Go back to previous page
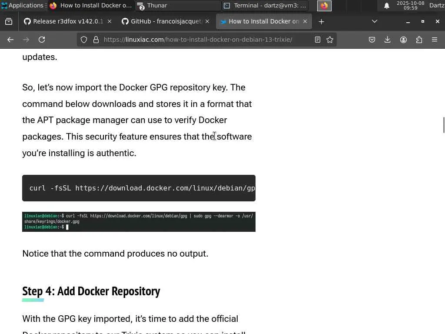The image size is (445, 334). (x=10, y=40)
